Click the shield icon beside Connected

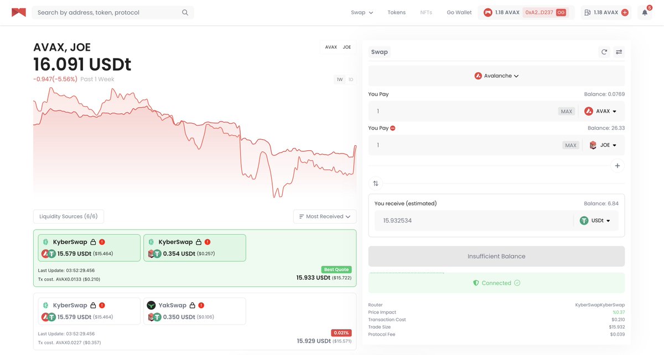[476, 283]
